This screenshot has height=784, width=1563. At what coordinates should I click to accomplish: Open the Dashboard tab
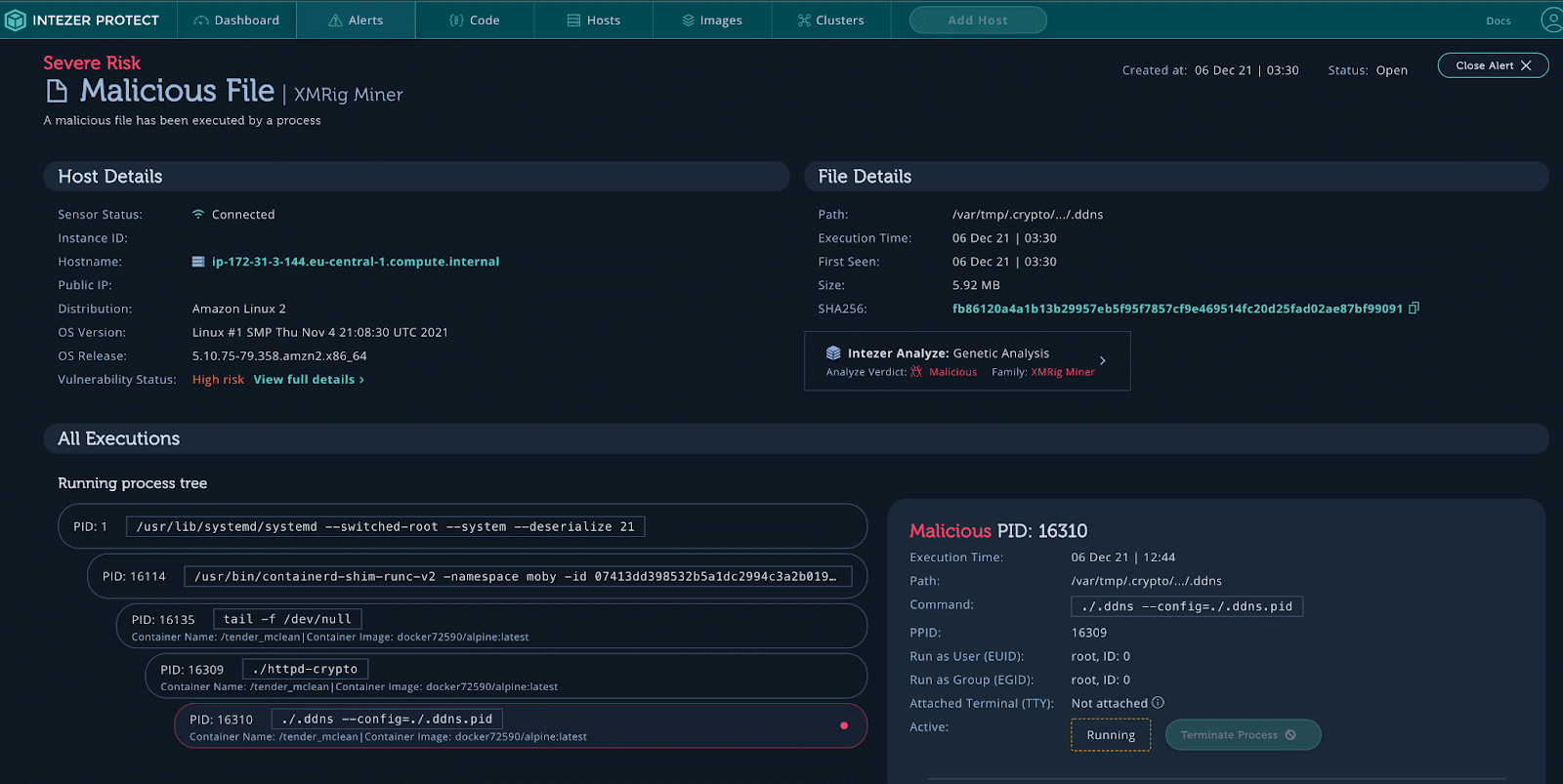tap(236, 20)
